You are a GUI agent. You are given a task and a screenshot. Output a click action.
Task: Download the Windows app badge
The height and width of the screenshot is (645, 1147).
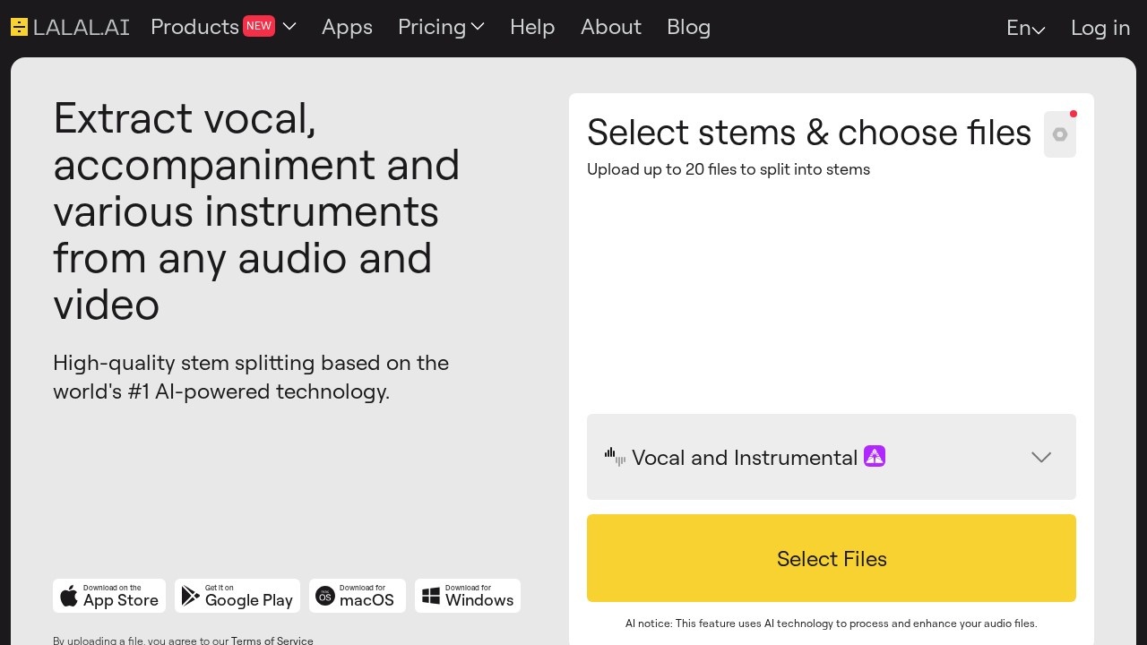pos(468,596)
